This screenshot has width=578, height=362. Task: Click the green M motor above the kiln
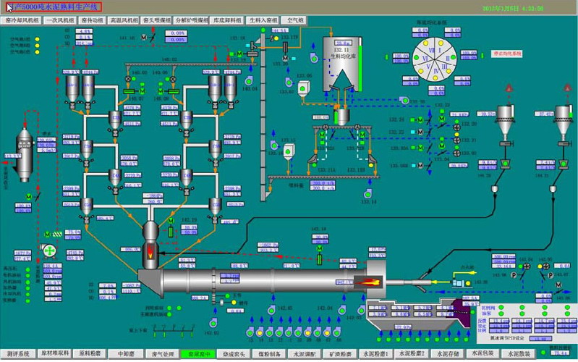[x=319, y=248]
